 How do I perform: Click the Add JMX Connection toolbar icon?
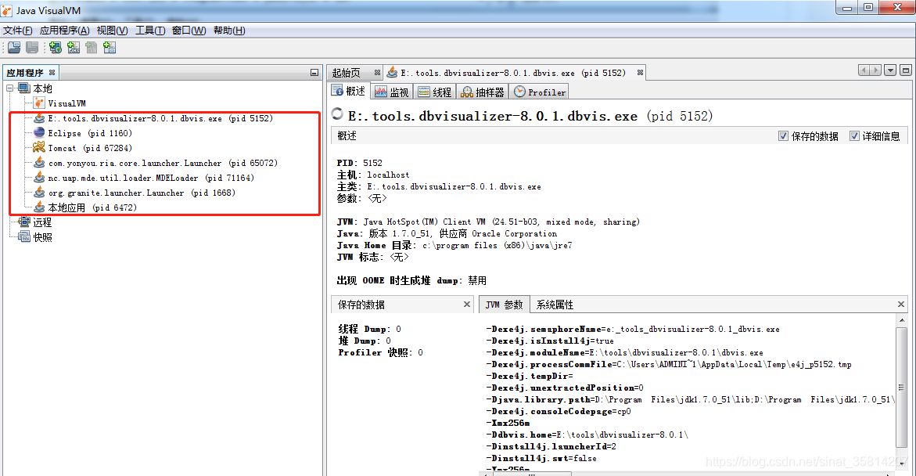point(74,48)
